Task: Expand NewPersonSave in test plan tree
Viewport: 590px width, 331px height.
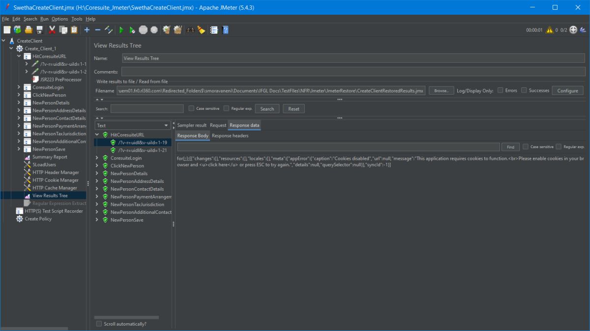Action: click(x=19, y=149)
